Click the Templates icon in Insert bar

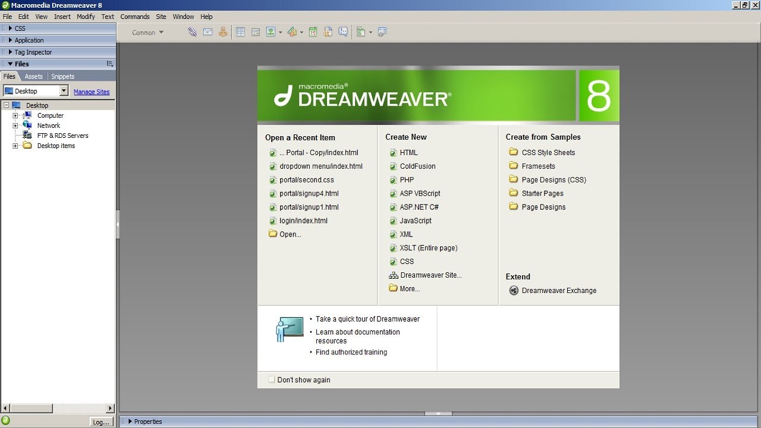361,32
